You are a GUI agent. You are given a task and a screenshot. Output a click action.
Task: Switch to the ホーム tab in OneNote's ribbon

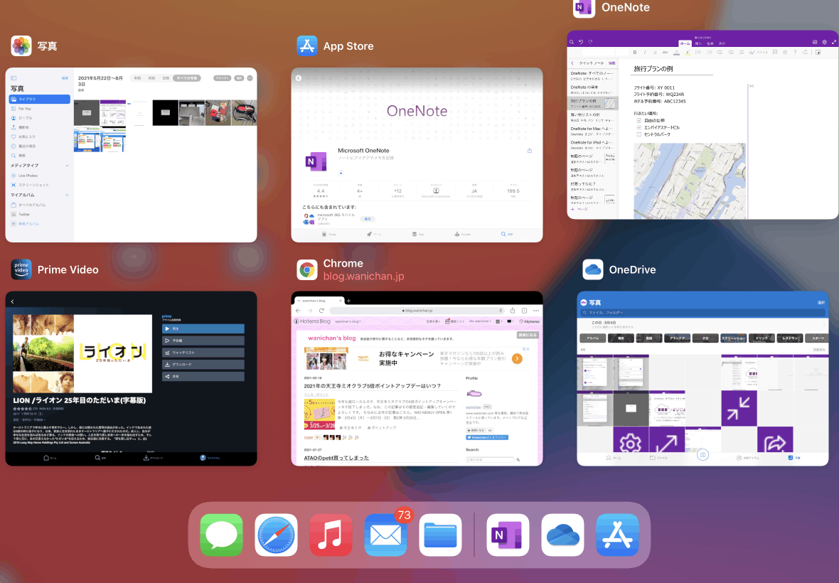coord(685,43)
